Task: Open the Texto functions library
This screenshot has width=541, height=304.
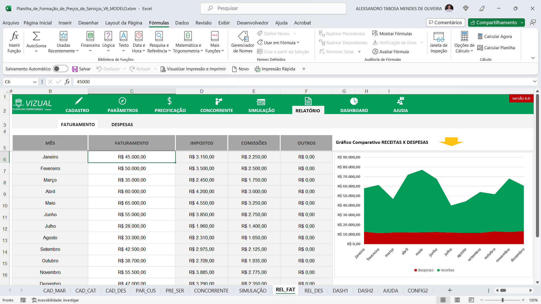Action: (x=123, y=42)
